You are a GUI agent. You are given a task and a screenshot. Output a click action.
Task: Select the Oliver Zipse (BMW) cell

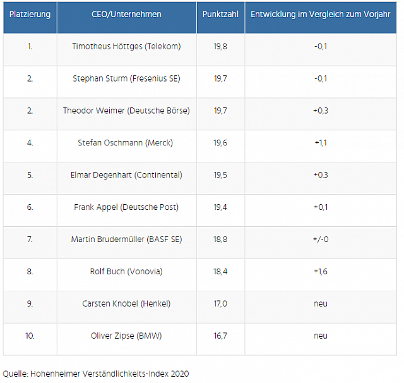point(126,336)
